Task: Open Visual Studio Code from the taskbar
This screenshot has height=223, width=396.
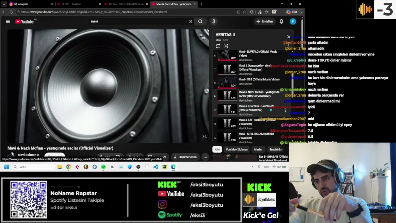Action: (156, 167)
